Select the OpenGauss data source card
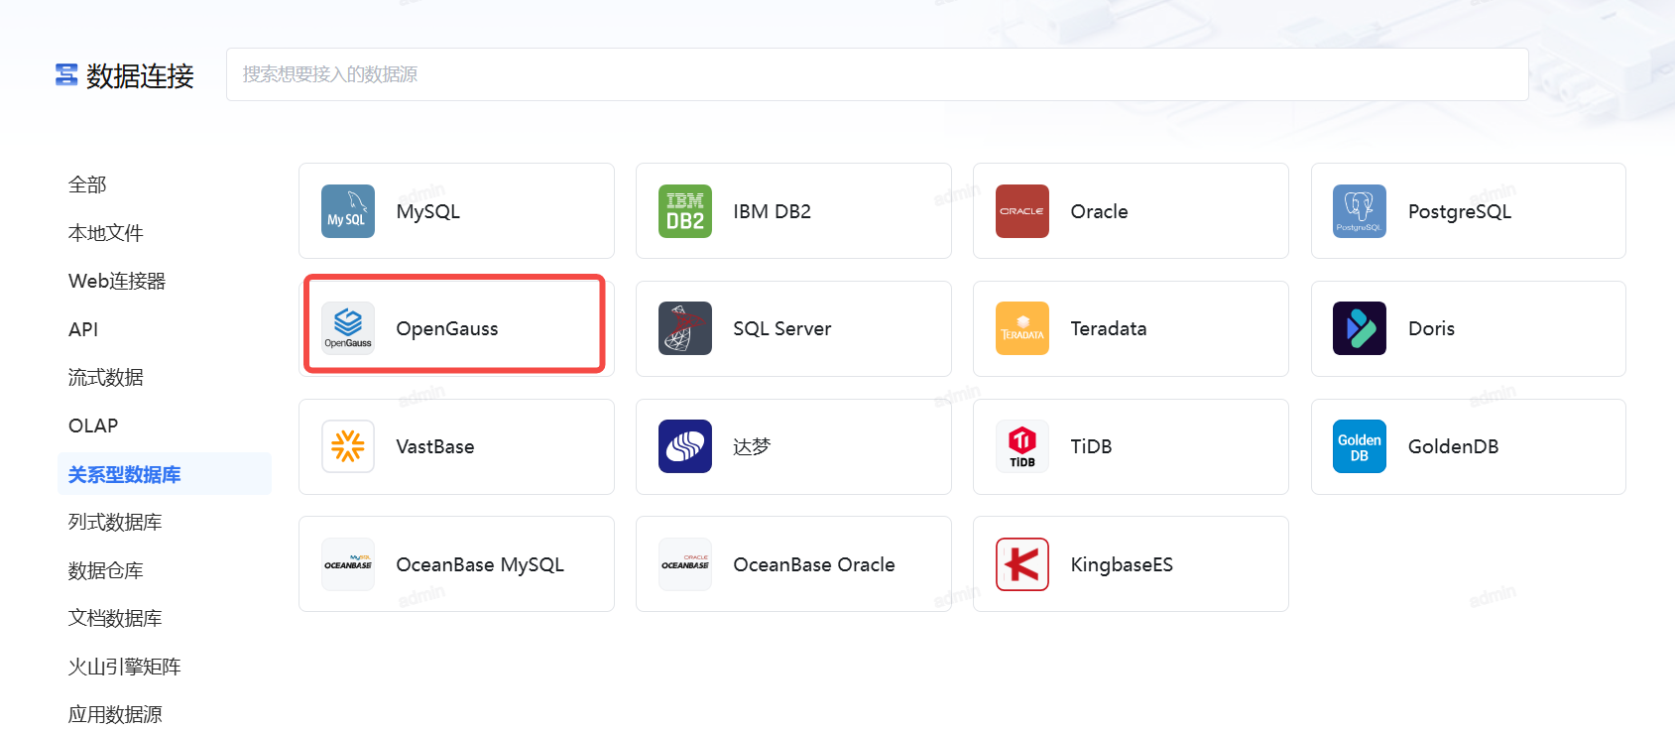This screenshot has width=1675, height=732. click(456, 328)
